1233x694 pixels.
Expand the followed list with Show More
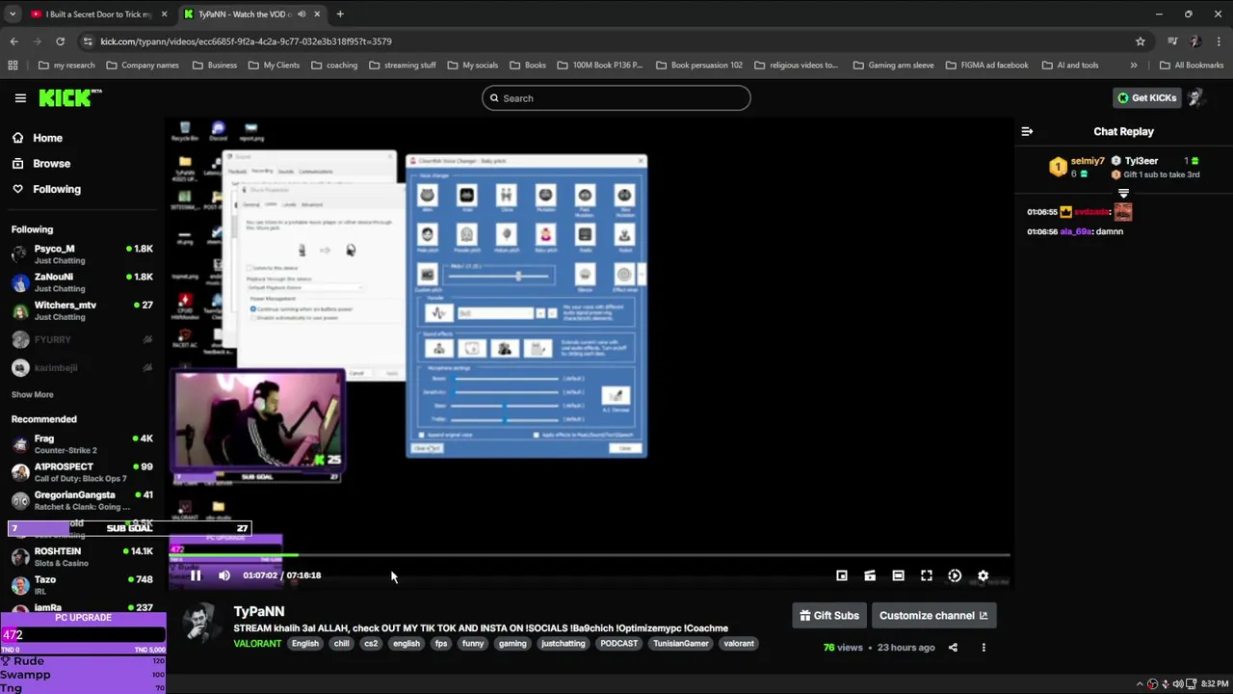click(32, 394)
